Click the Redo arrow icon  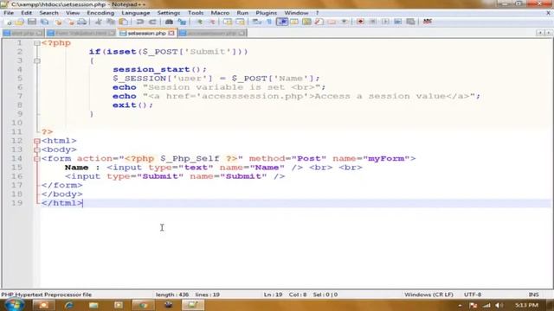pyautogui.click(x=152, y=22)
